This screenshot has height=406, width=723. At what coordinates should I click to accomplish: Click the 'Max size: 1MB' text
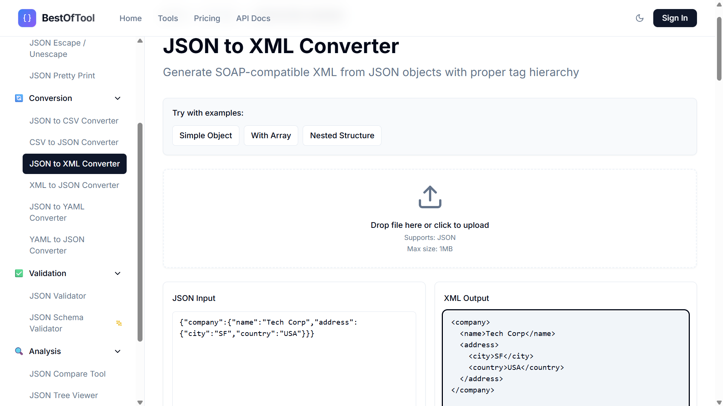430,249
